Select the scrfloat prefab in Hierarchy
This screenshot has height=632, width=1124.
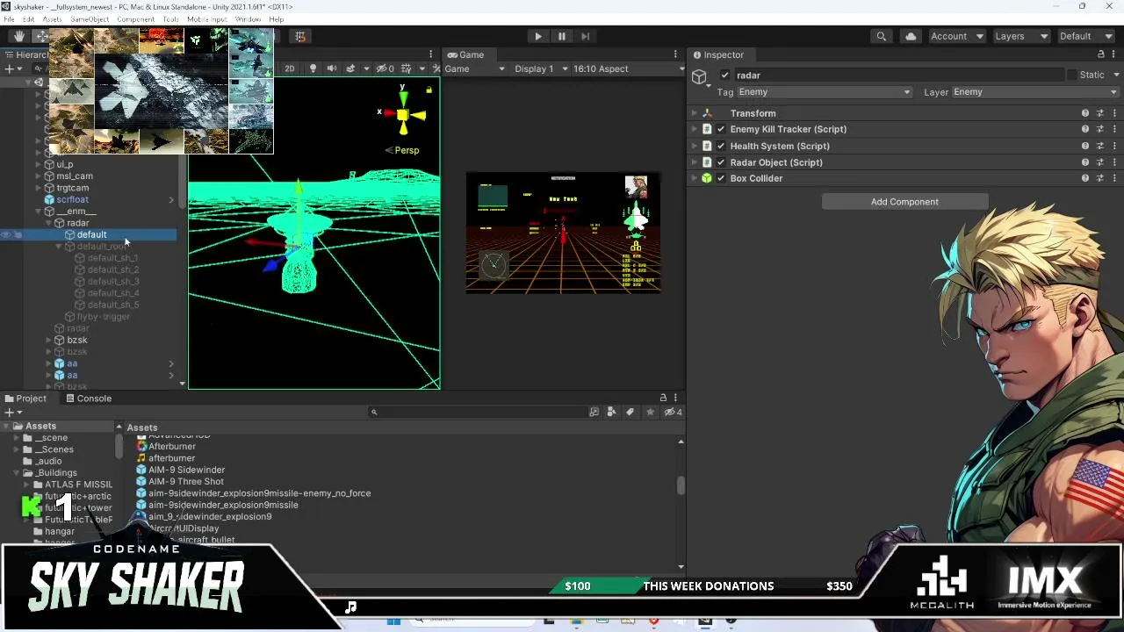pyautogui.click(x=72, y=199)
